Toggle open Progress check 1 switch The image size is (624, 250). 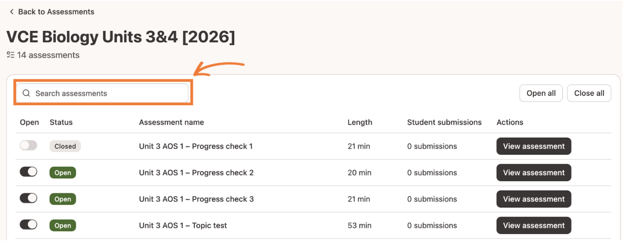click(28, 145)
